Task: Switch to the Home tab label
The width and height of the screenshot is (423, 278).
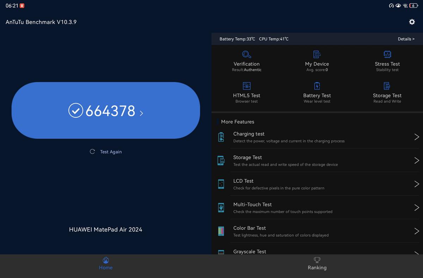Action: (105, 268)
